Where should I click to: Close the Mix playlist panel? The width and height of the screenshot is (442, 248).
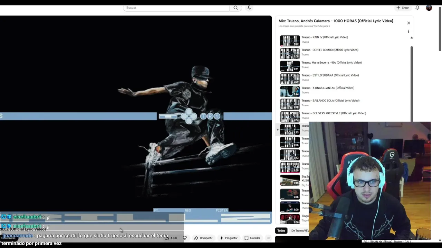point(409,23)
